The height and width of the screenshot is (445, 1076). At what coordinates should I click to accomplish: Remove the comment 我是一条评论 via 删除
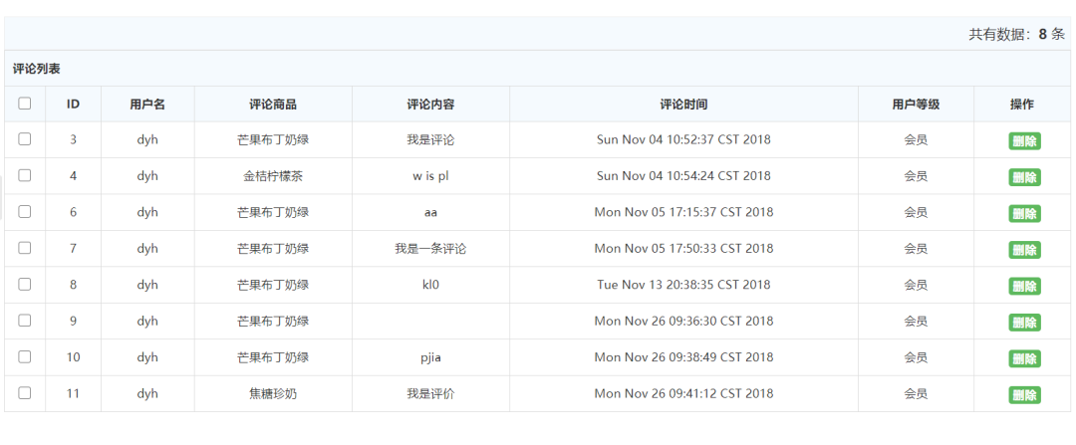[x=1024, y=250]
